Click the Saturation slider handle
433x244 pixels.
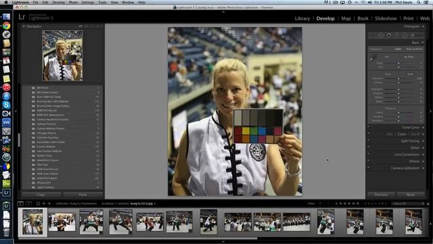[398, 121]
